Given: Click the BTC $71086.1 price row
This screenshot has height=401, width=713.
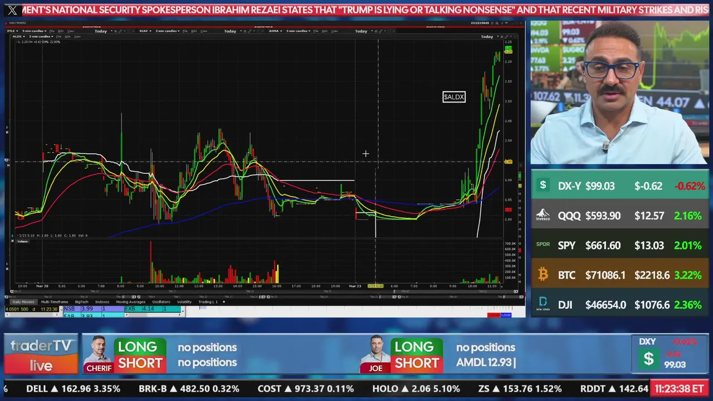Looking at the screenshot, I should pyautogui.click(x=619, y=275).
